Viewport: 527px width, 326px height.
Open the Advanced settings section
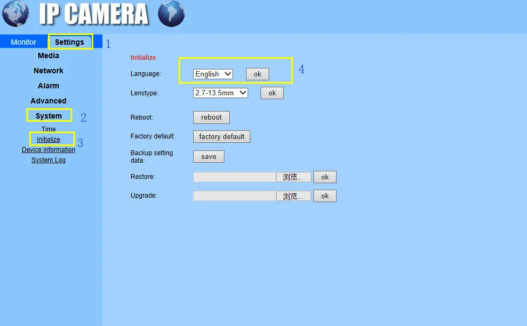click(x=48, y=101)
